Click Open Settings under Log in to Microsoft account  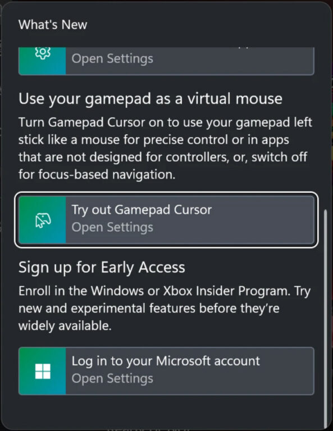pos(112,379)
